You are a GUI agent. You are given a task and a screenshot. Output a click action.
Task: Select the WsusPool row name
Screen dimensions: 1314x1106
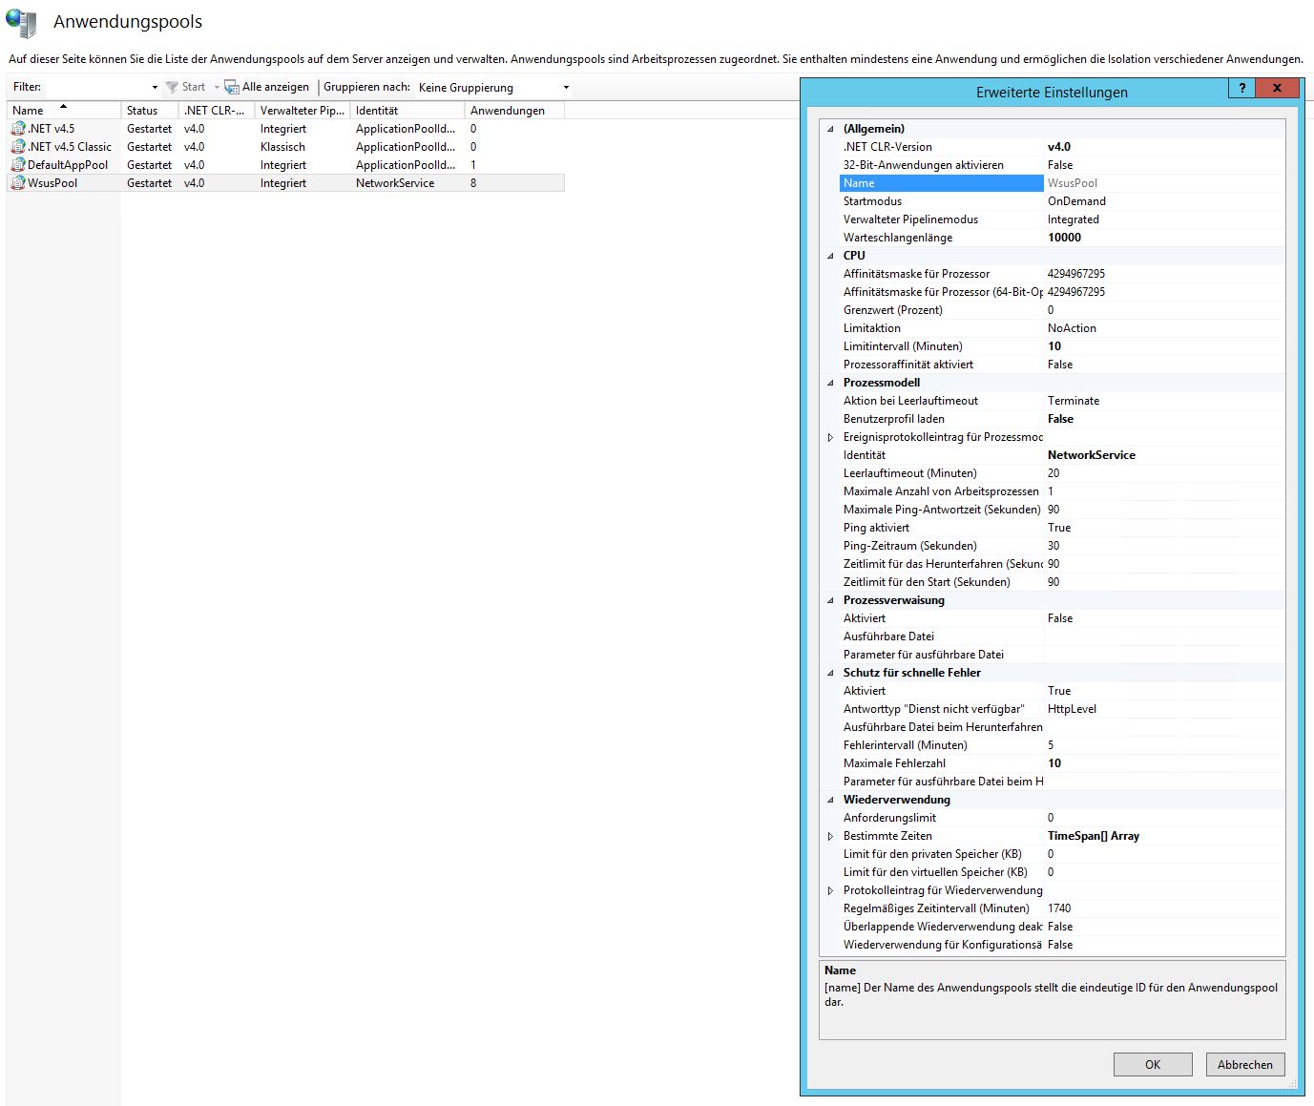pos(52,182)
